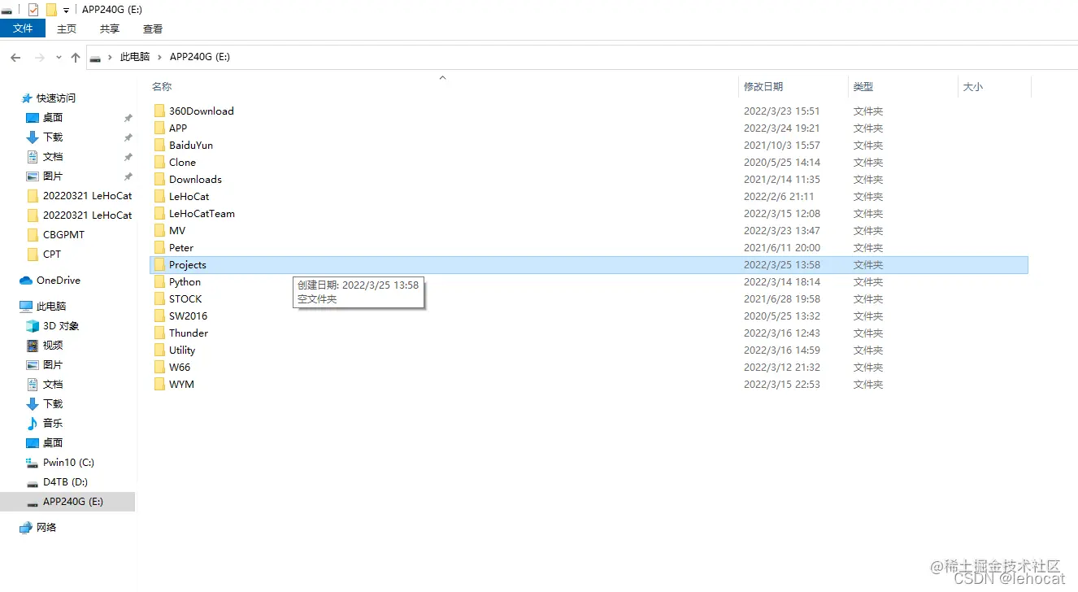Viewport: 1078px width, 592px height.
Task: Select APP240G (E:) in the navigation pane
Action: (68, 501)
